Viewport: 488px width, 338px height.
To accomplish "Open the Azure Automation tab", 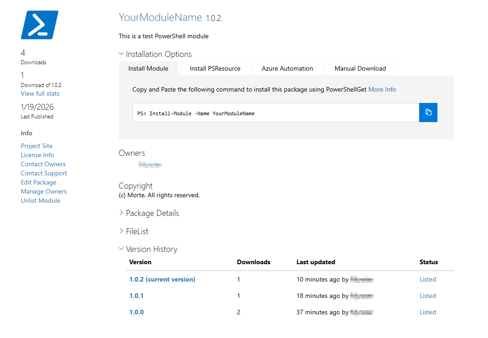I will click(287, 68).
